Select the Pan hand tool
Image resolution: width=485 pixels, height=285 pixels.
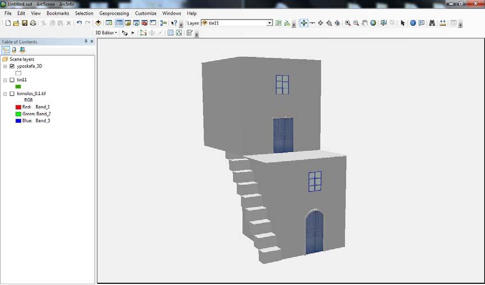(364, 23)
